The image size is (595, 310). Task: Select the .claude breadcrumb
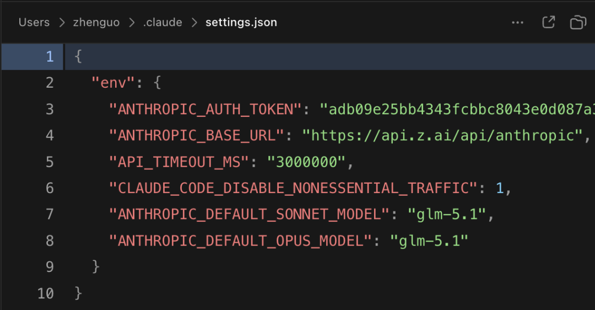point(163,23)
